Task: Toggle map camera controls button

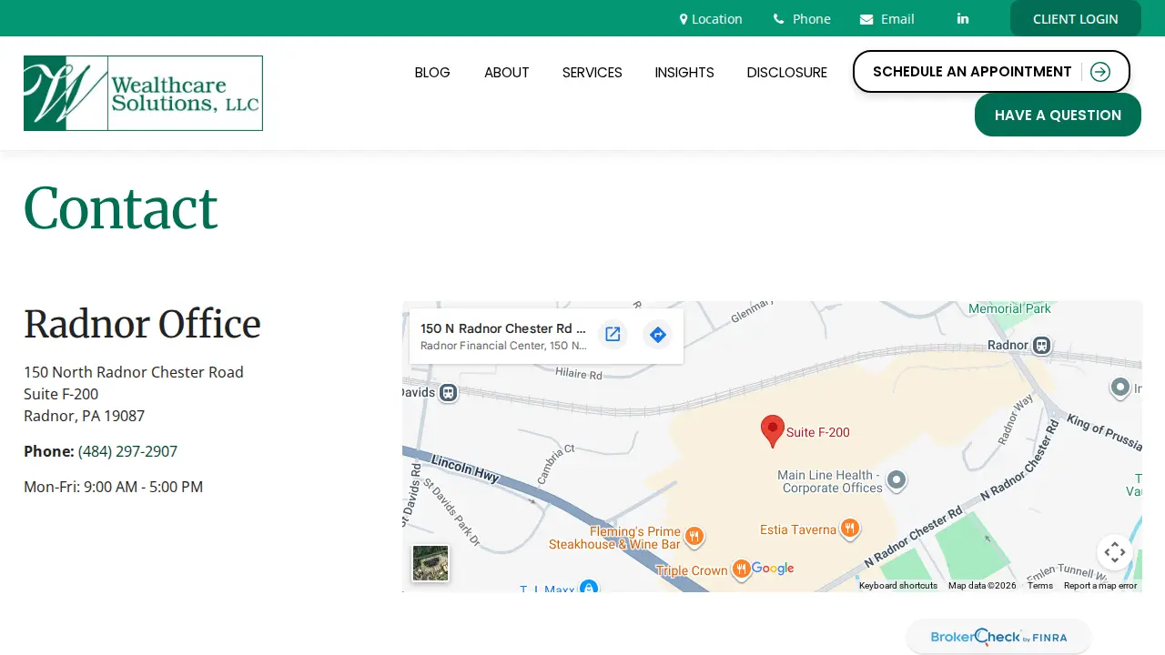Action: (x=1115, y=552)
